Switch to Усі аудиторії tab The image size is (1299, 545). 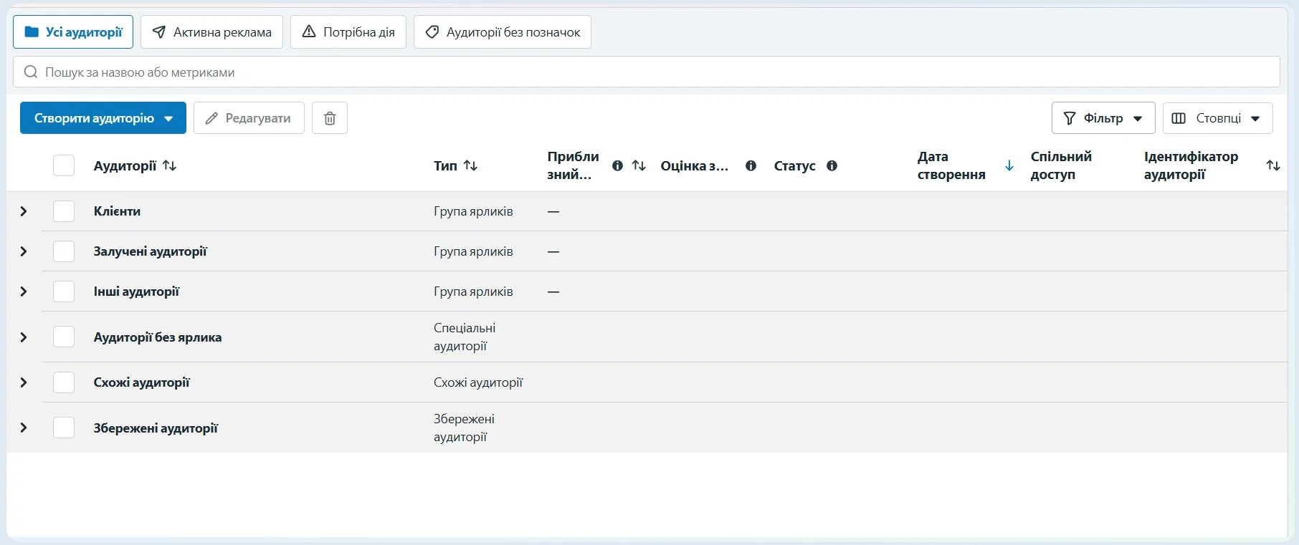[x=73, y=32]
